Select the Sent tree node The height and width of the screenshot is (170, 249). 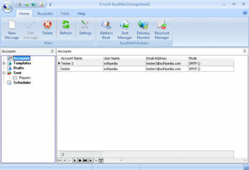[17, 73]
